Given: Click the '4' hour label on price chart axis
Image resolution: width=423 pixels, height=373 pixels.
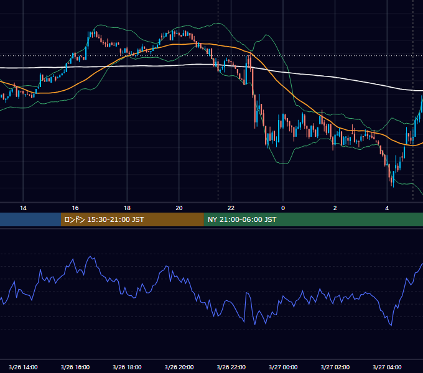Looking at the screenshot, I should pos(387,208).
